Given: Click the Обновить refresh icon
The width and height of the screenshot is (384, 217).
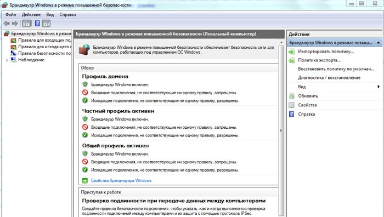Looking at the screenshot, I should [x=291, y=96].
